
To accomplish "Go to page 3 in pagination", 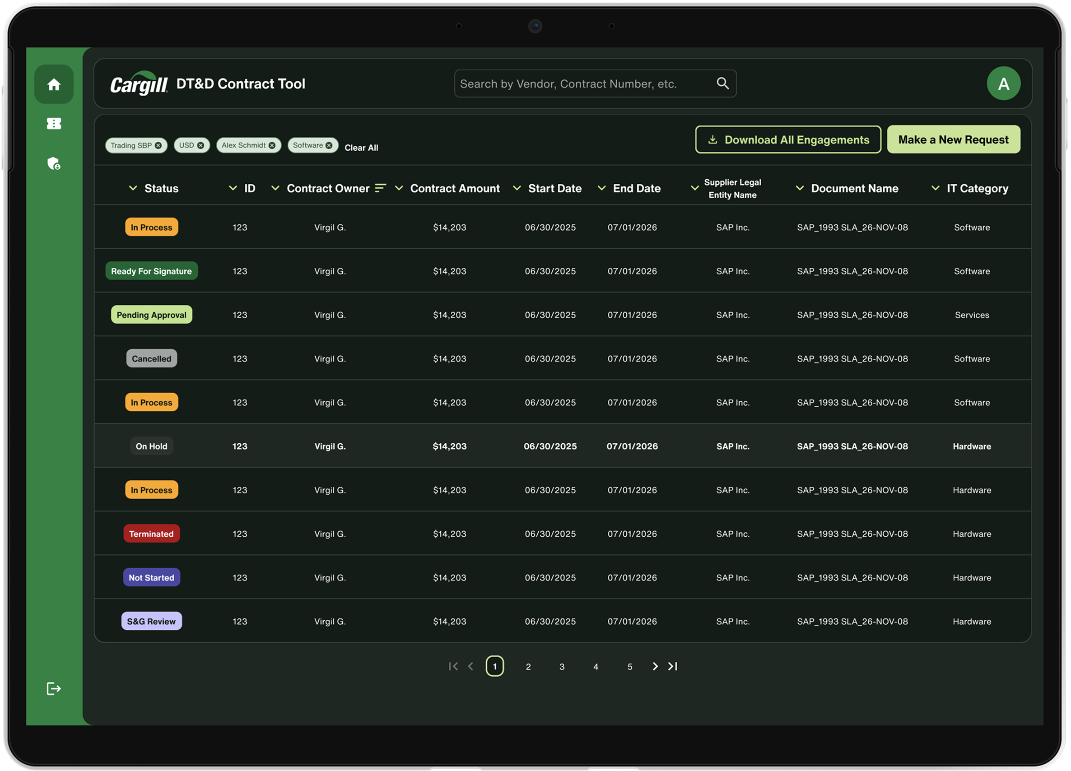I will [562, 667].
